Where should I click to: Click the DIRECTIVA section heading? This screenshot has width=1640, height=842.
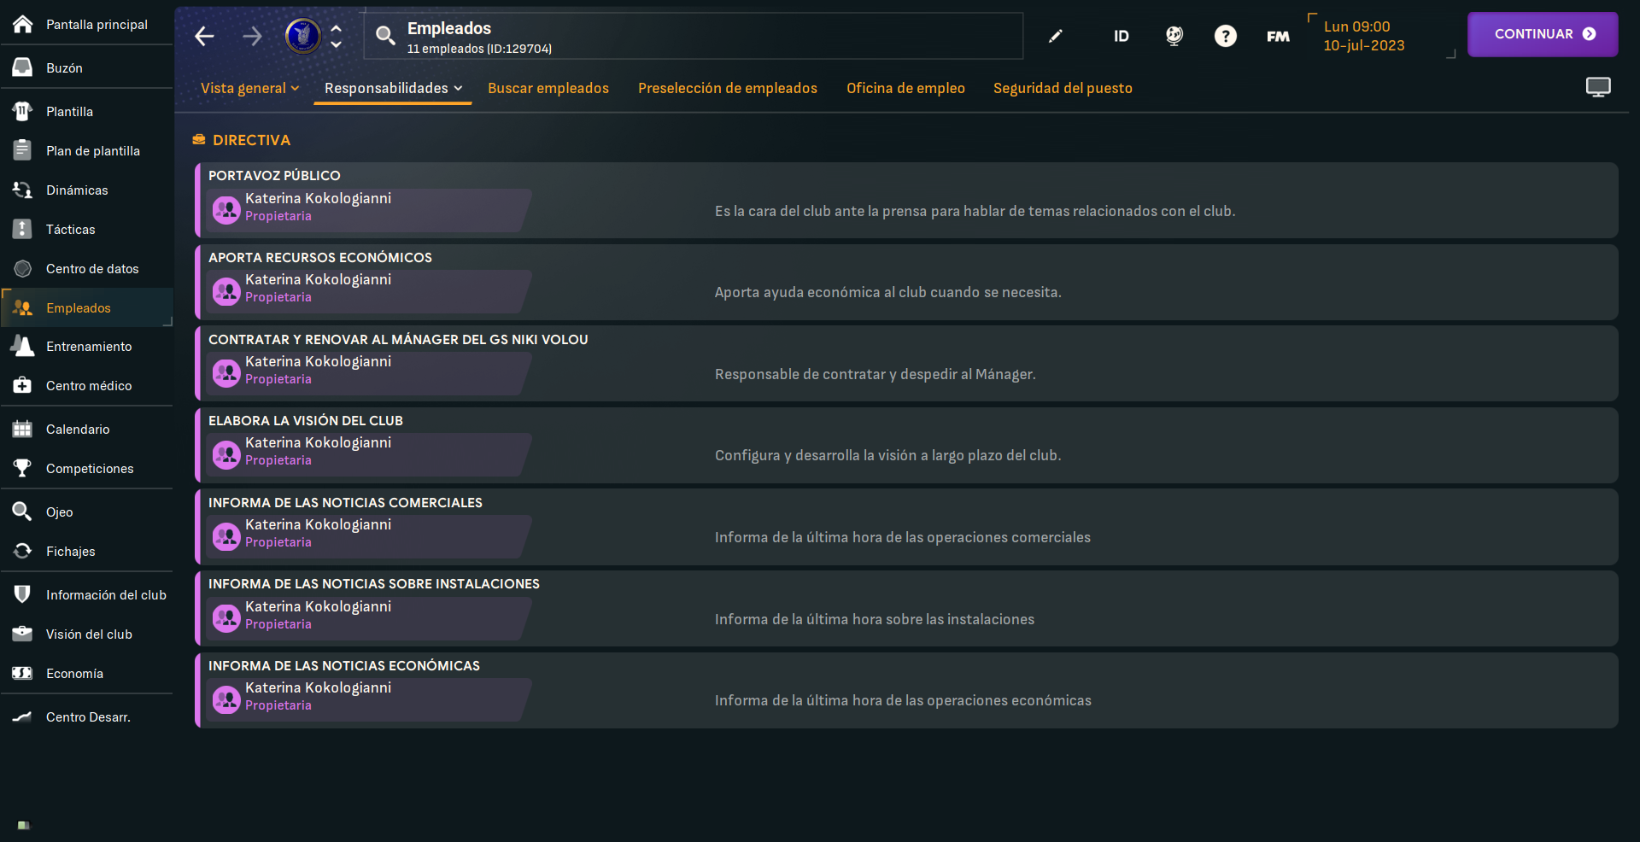coord(251,139)
